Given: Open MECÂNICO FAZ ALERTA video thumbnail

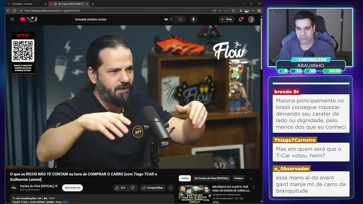Looking at the screenshot, I should pos(195,194).
